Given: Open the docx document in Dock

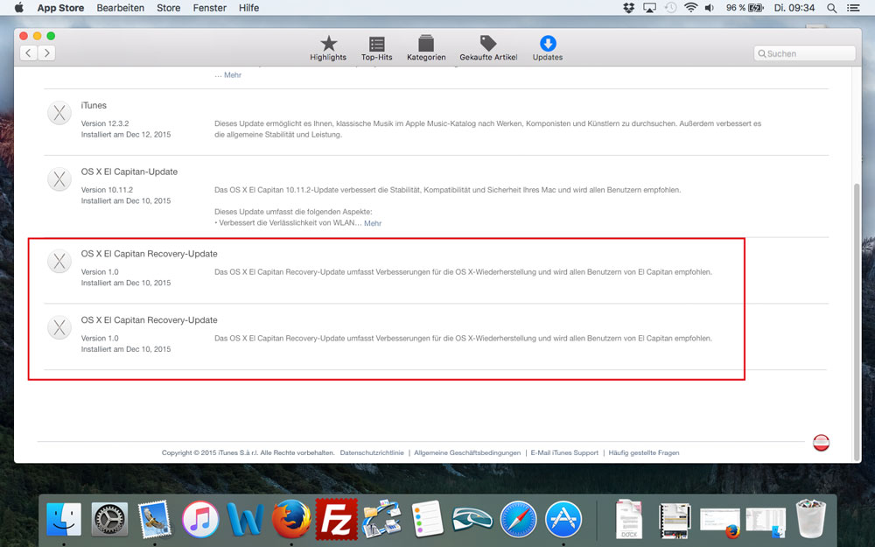Looking at the screenshot, I should pos(629,520).
